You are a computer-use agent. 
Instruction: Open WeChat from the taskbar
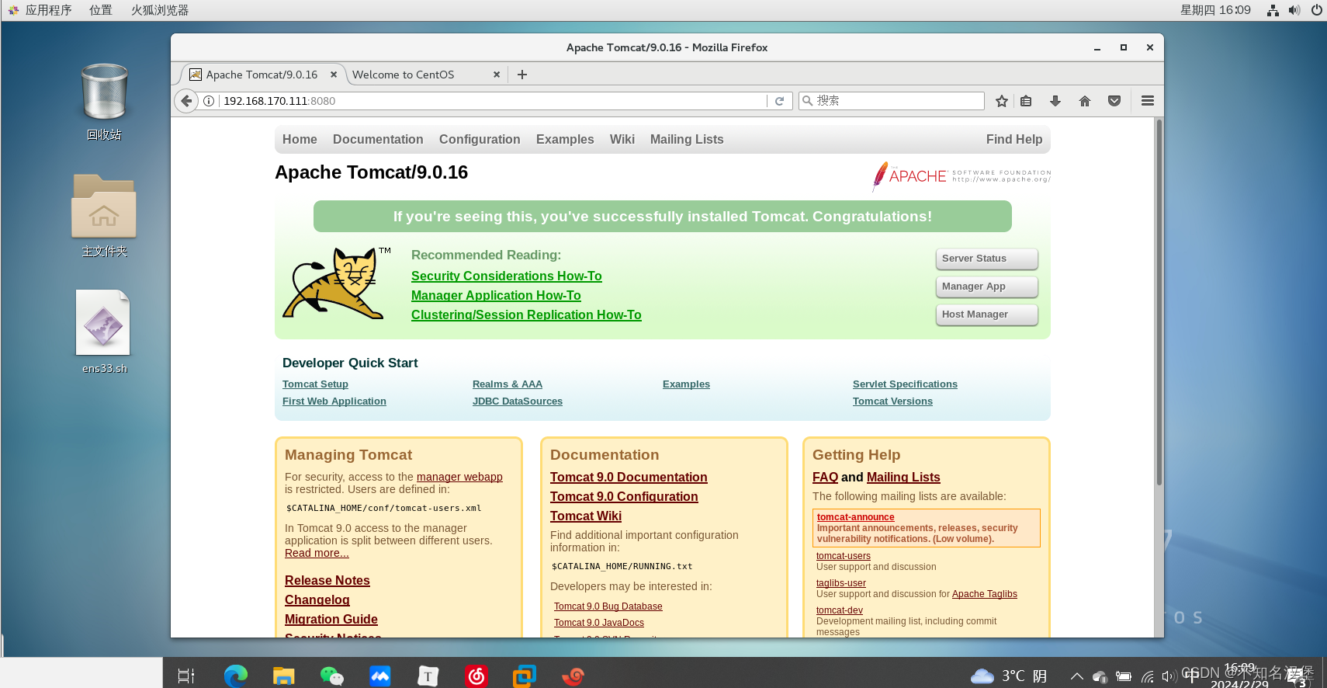pyautogui.click(x=332, y=676)
